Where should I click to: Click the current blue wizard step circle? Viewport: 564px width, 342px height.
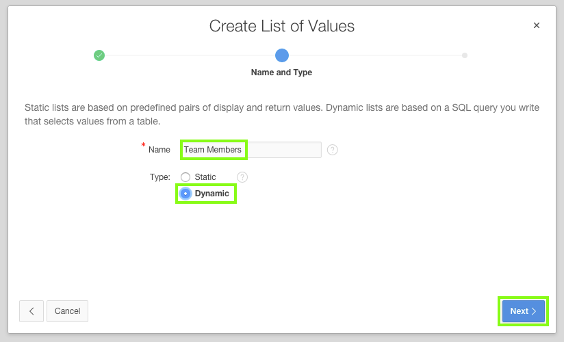click(x=282, y=55)
